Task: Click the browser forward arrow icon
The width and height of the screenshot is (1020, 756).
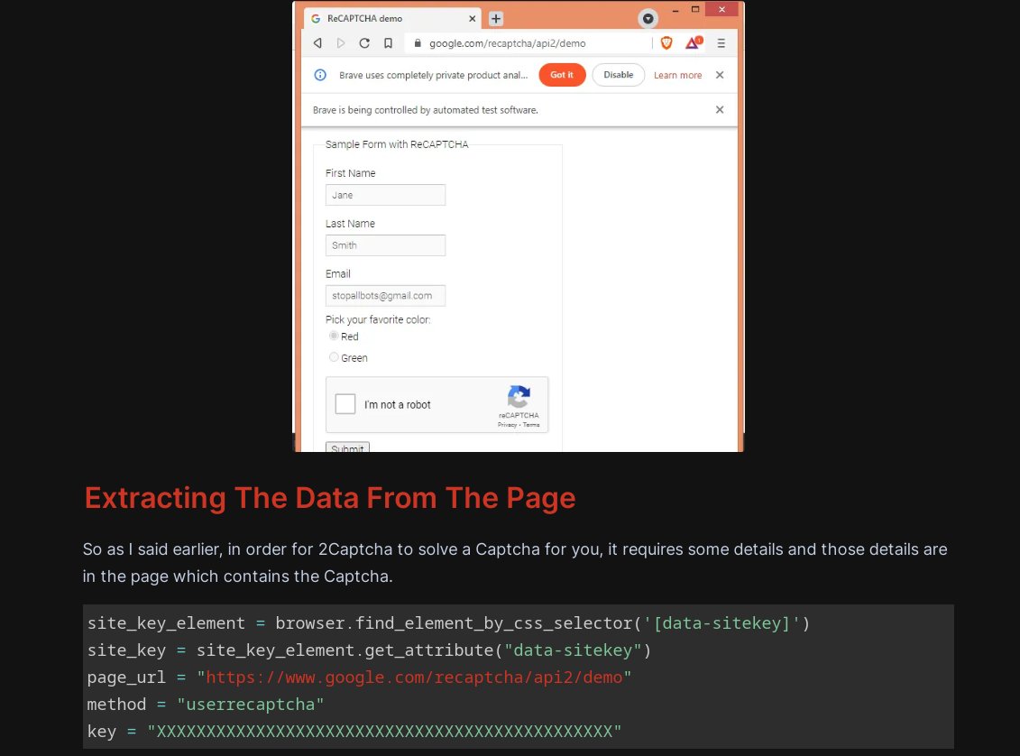Action: (341, 43)
